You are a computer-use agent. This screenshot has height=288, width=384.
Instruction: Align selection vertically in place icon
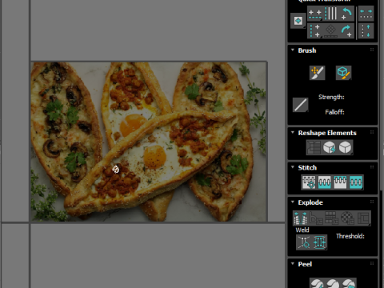tap(330, 14)
